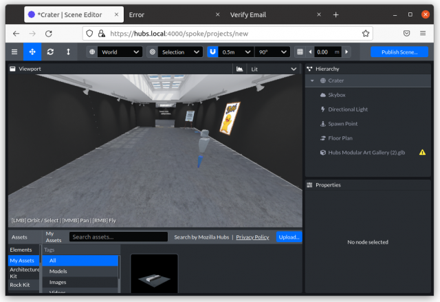Collapse the Crater scene node
440x302 pixels.
(x=312, y=80)
